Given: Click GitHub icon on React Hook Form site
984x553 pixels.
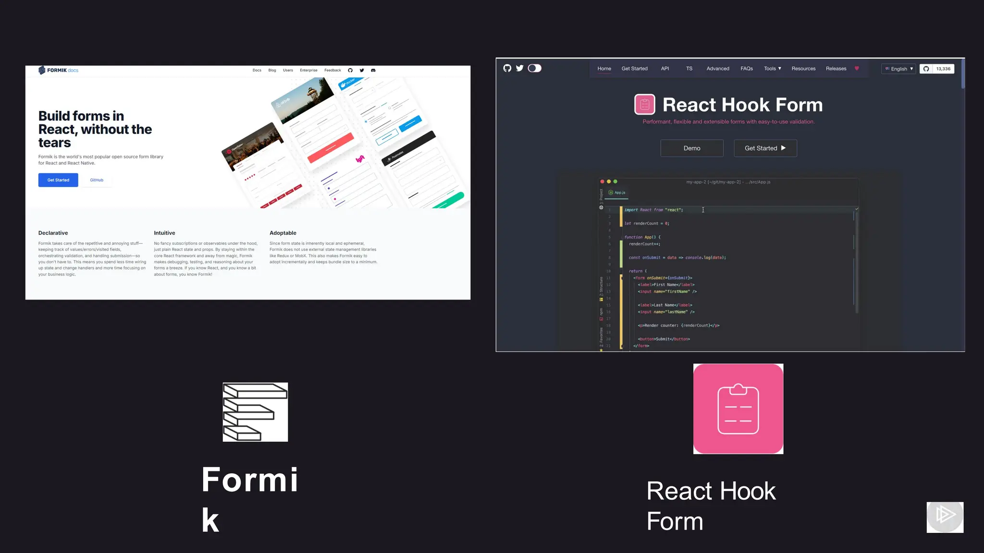Looking at the screenshot, I should coord(507,68).
